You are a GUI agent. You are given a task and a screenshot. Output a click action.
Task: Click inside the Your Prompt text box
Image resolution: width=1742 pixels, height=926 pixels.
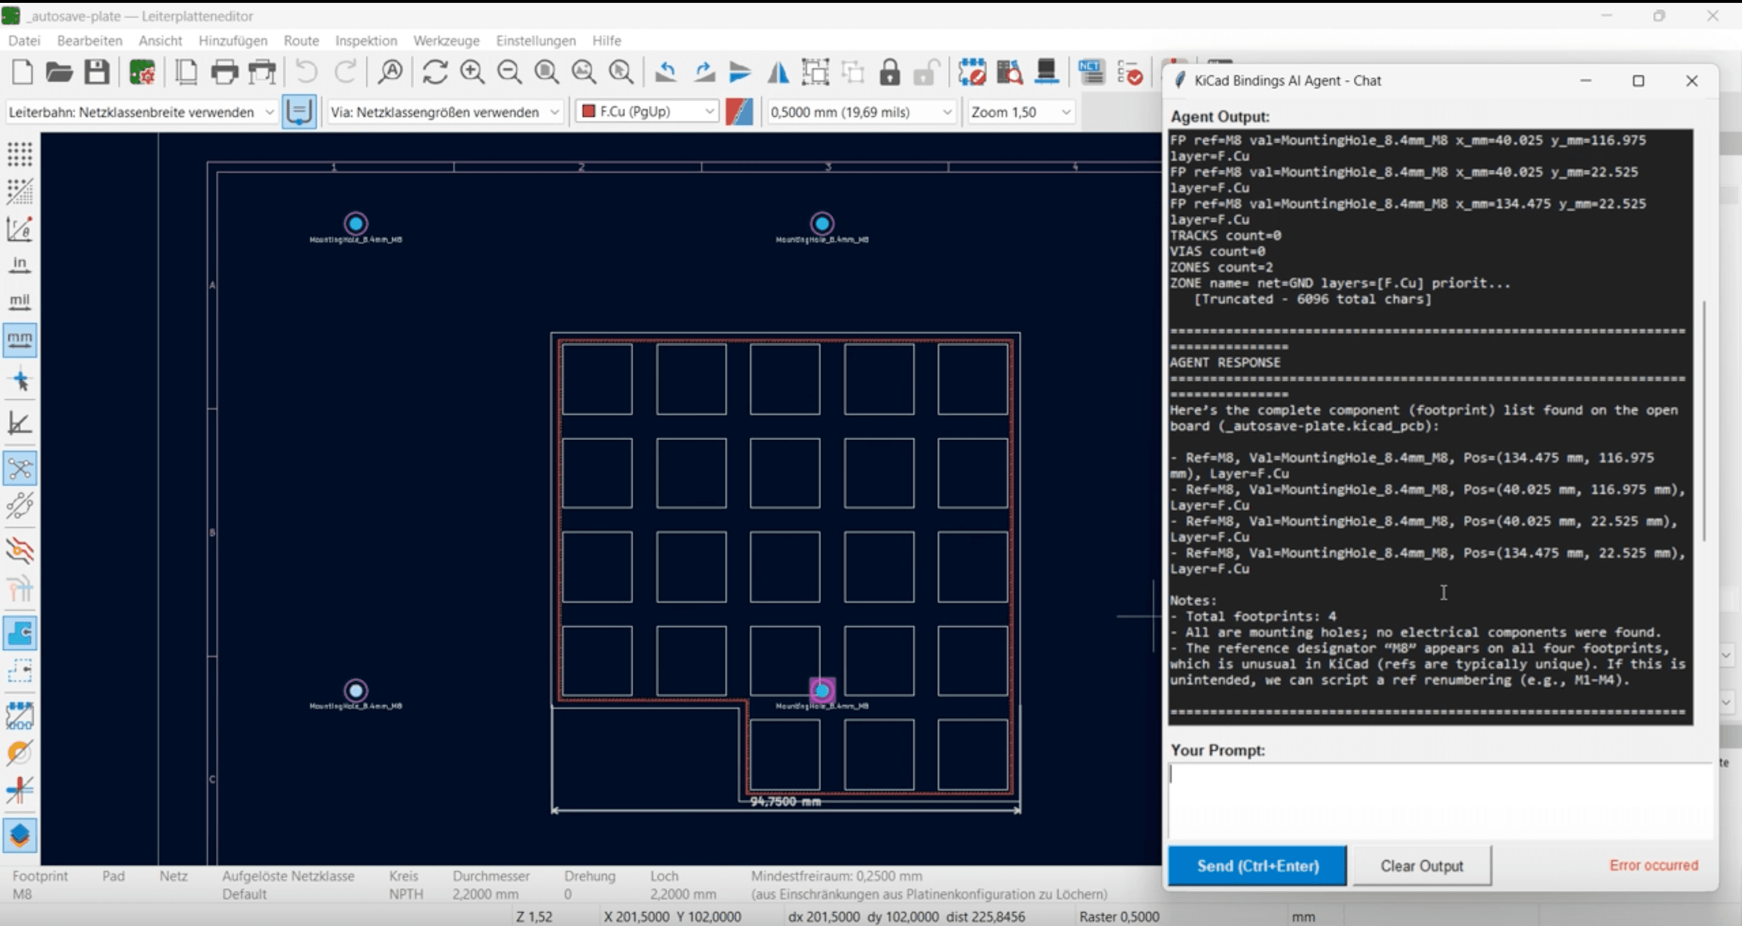click(x=1440, y=802)
